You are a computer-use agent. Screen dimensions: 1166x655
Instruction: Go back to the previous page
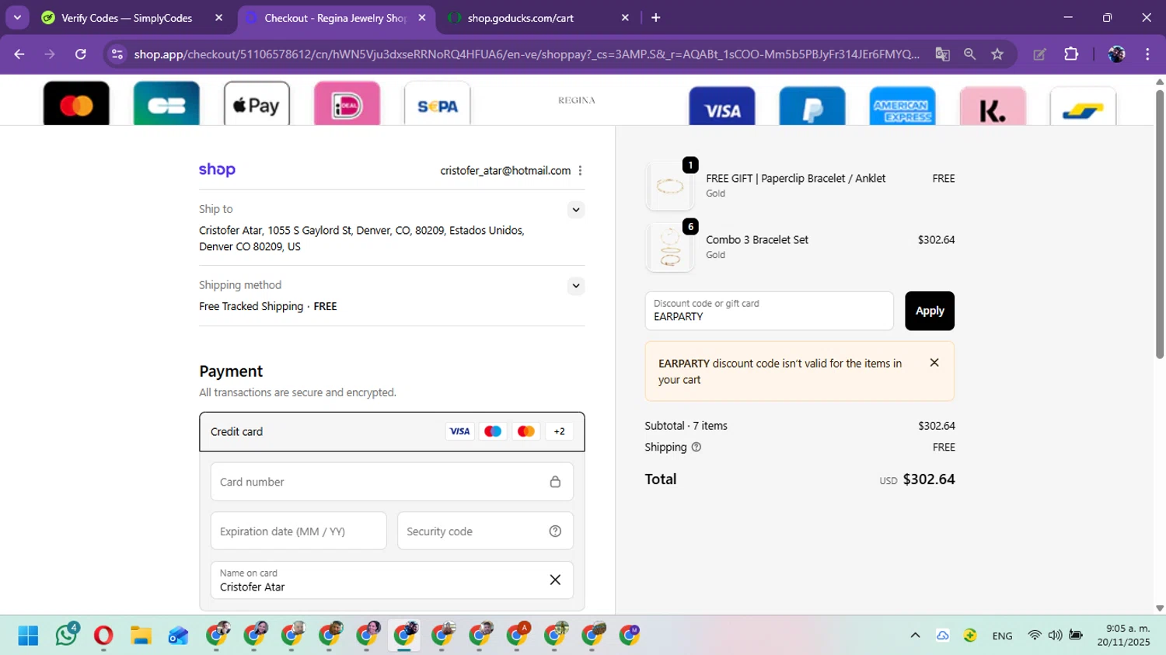click(x=19, y=54)
